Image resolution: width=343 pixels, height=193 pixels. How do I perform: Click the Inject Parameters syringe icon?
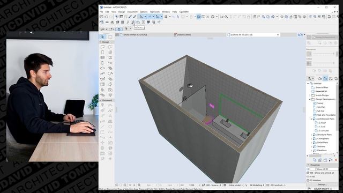(x=135, y=17)
